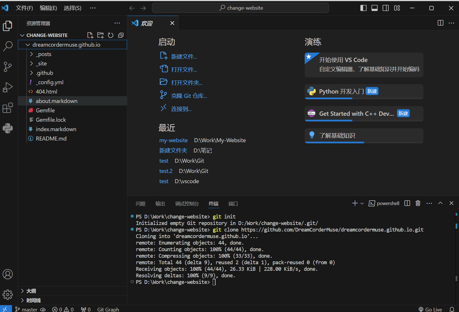
Task: Go forward with the navigation arrow
Action: [143, 8]
